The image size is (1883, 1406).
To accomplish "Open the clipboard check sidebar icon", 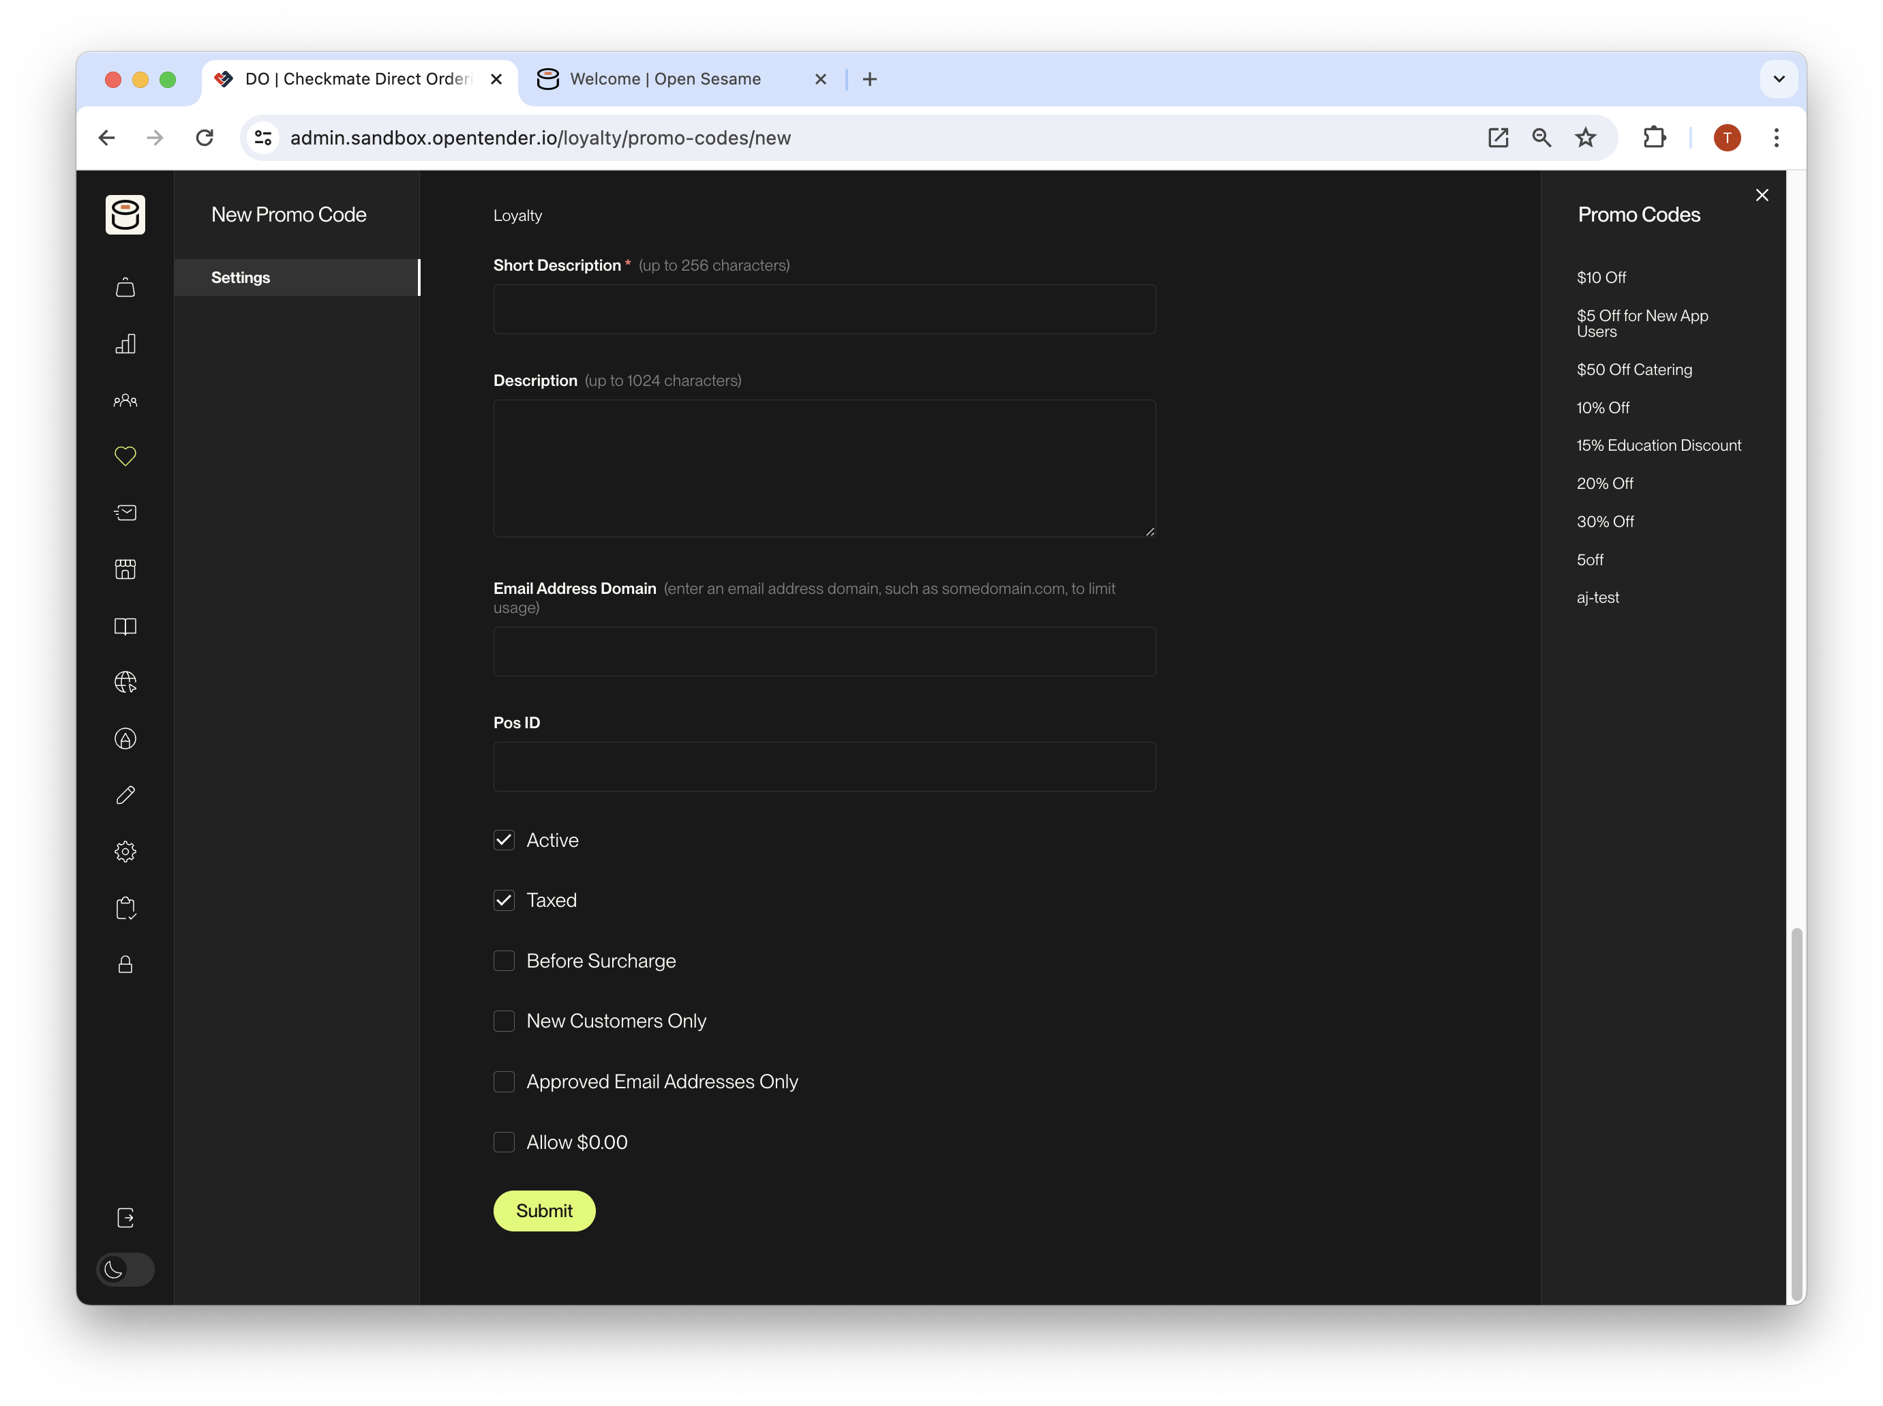I will 125,908.
